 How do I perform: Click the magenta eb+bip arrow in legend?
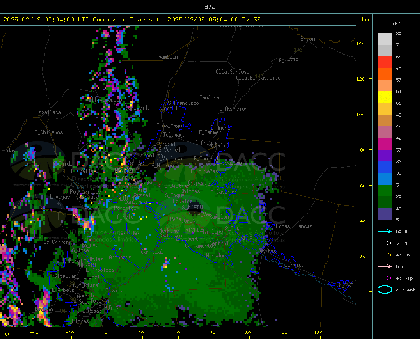coord(385,278)
